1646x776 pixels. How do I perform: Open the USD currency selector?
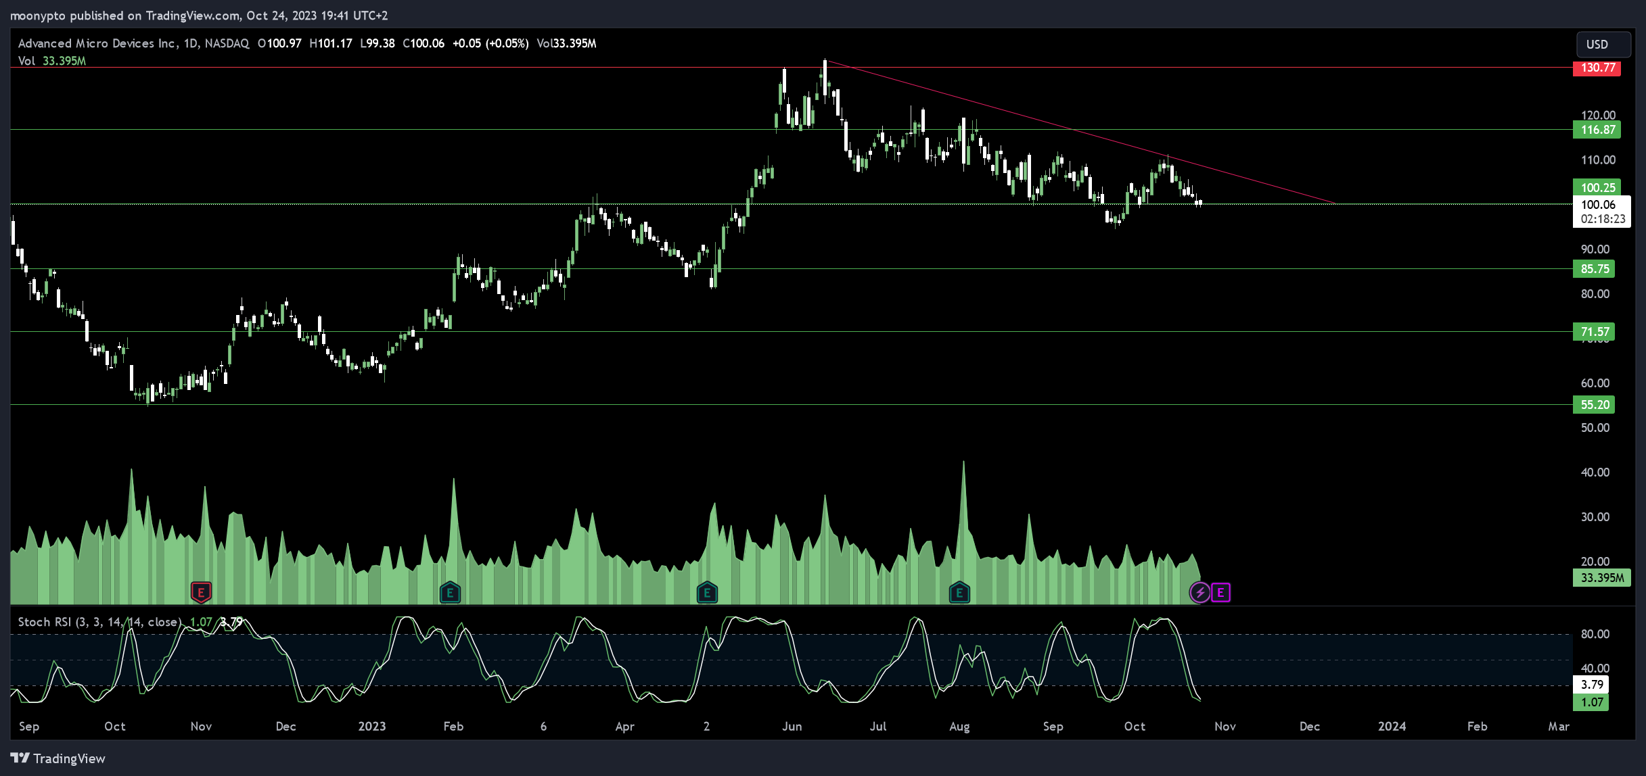1603,44
